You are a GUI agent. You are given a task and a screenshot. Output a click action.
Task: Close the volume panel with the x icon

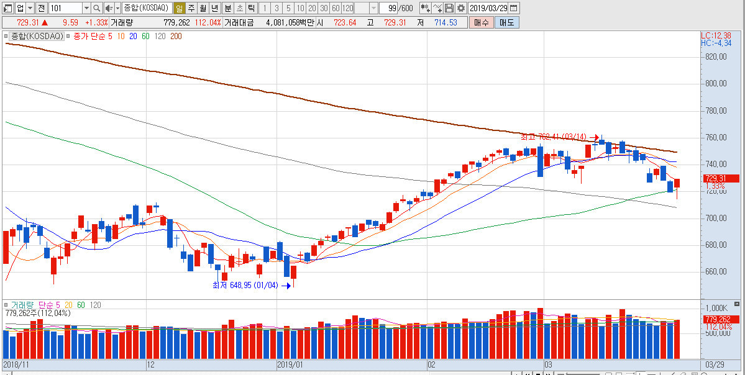737,304
